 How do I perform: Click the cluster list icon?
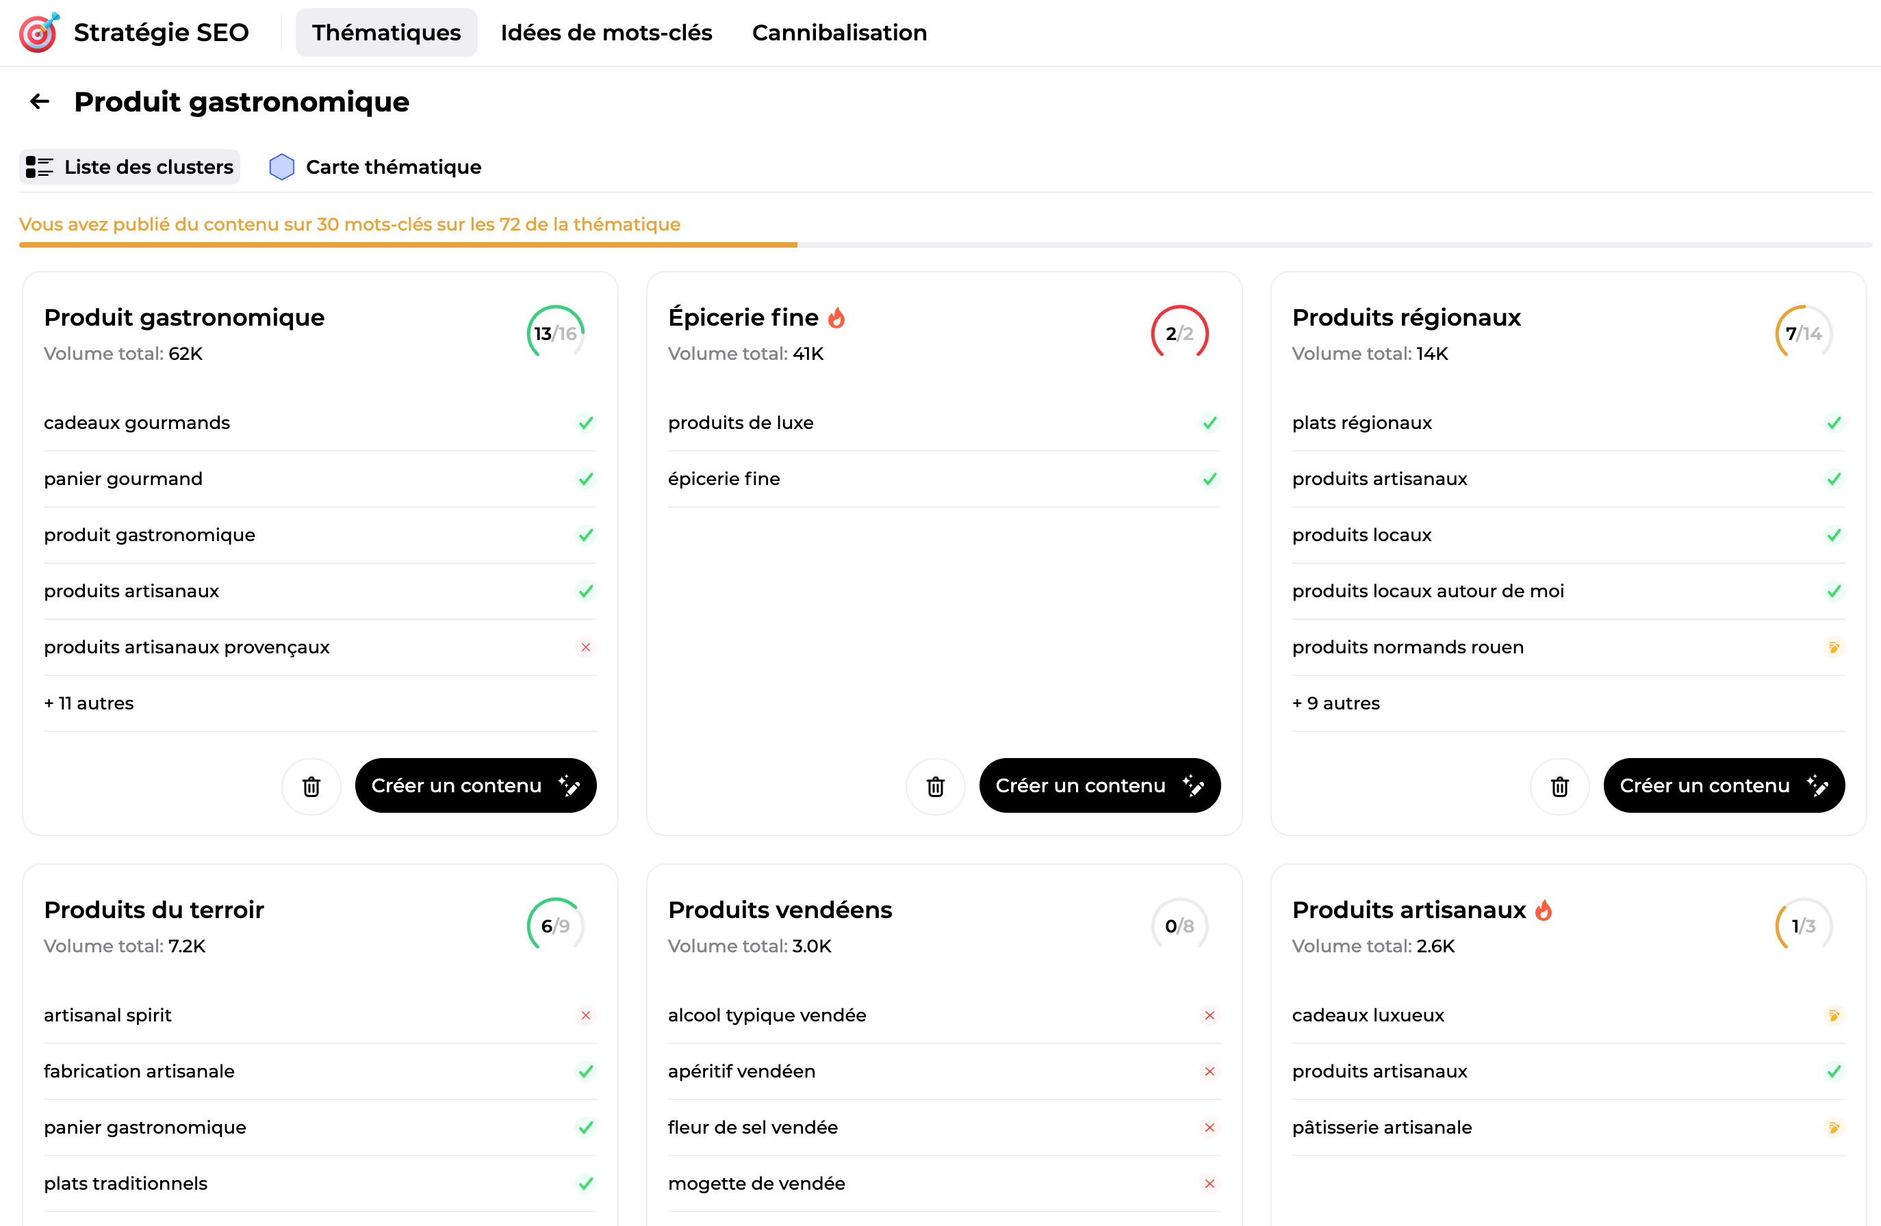point(39,167)
